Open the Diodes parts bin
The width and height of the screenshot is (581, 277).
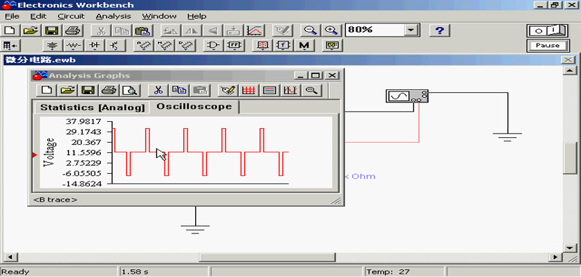click(x=95, y=46)
